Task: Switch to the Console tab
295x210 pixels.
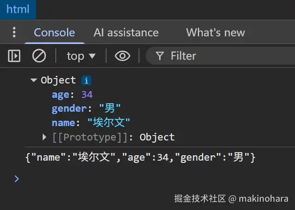Action: pos(54,32)
